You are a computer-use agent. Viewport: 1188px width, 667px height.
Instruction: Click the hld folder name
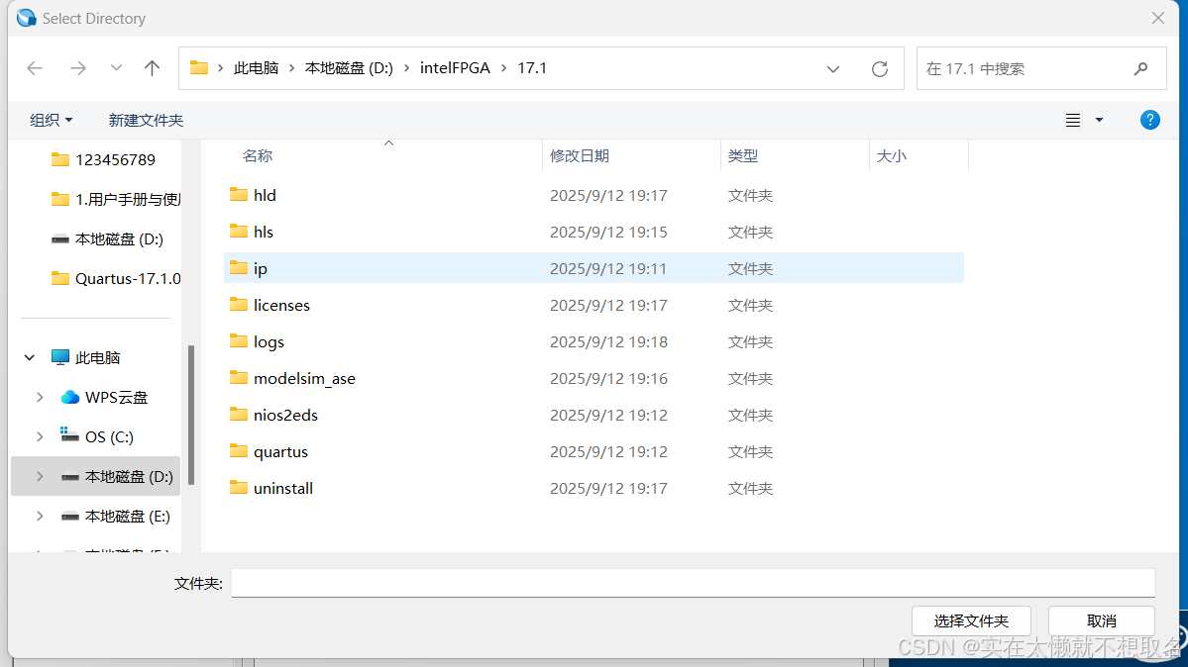click(265, 195)
